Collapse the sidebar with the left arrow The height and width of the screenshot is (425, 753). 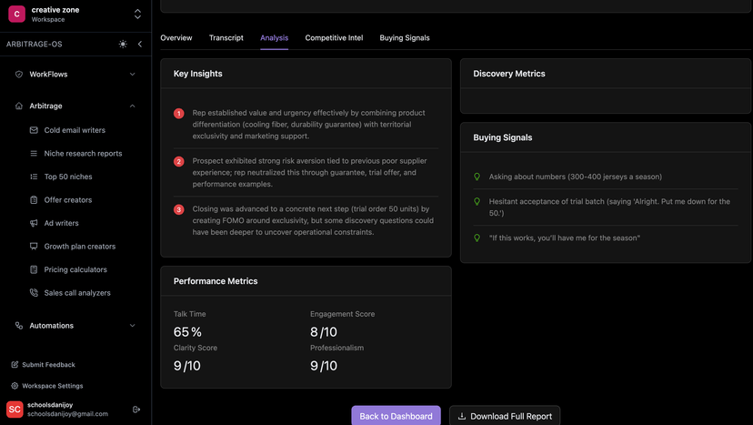[x=140, y=45]
